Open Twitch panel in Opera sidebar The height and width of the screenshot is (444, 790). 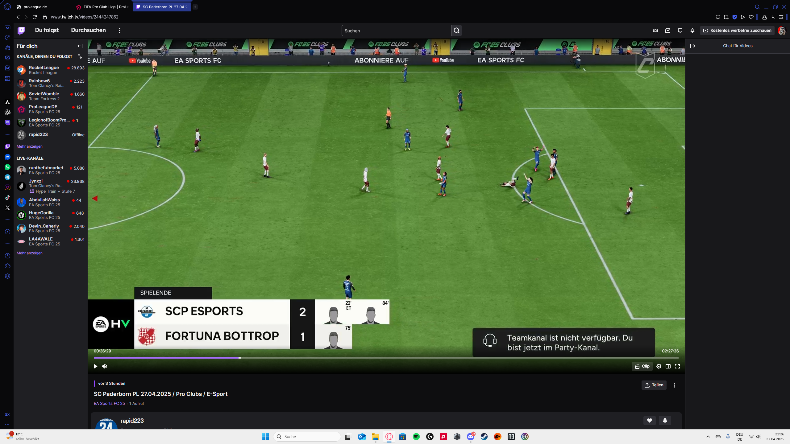click(x=7, y=146)
